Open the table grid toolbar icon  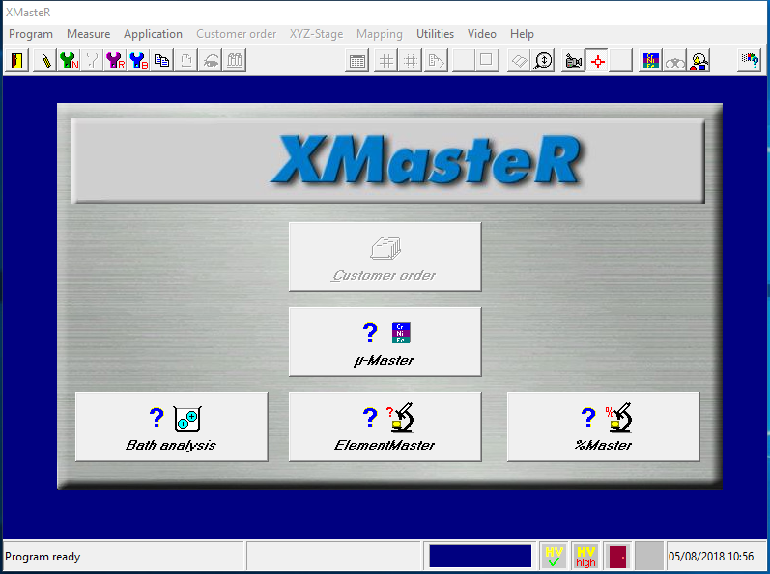click(x=357, y=61)
